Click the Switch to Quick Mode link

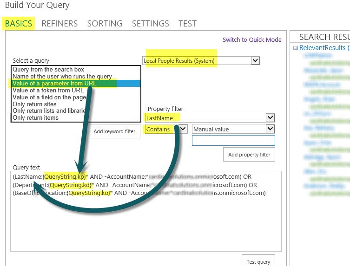(252, 40)
